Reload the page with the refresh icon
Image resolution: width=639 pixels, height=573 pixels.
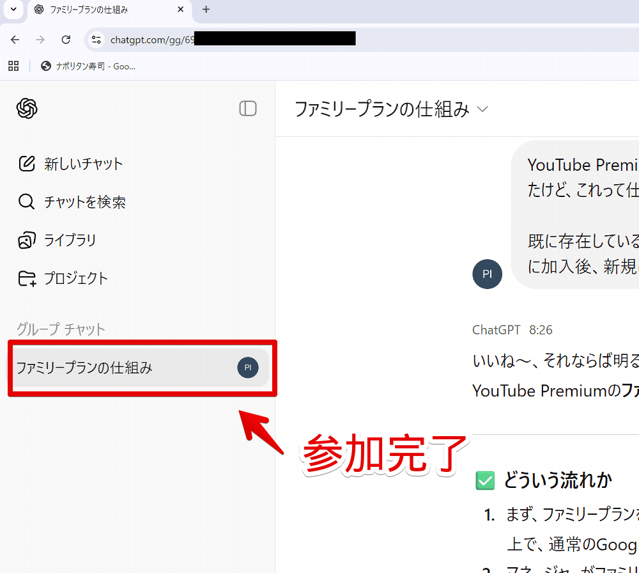[66, 39]
